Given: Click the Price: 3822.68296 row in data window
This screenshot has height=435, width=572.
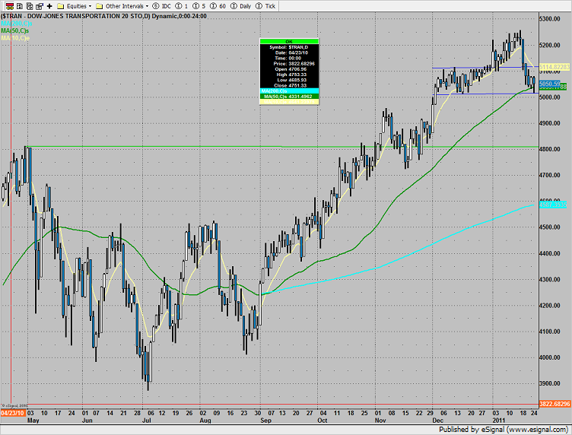Looking at the screenshot, I should [289, 64].
